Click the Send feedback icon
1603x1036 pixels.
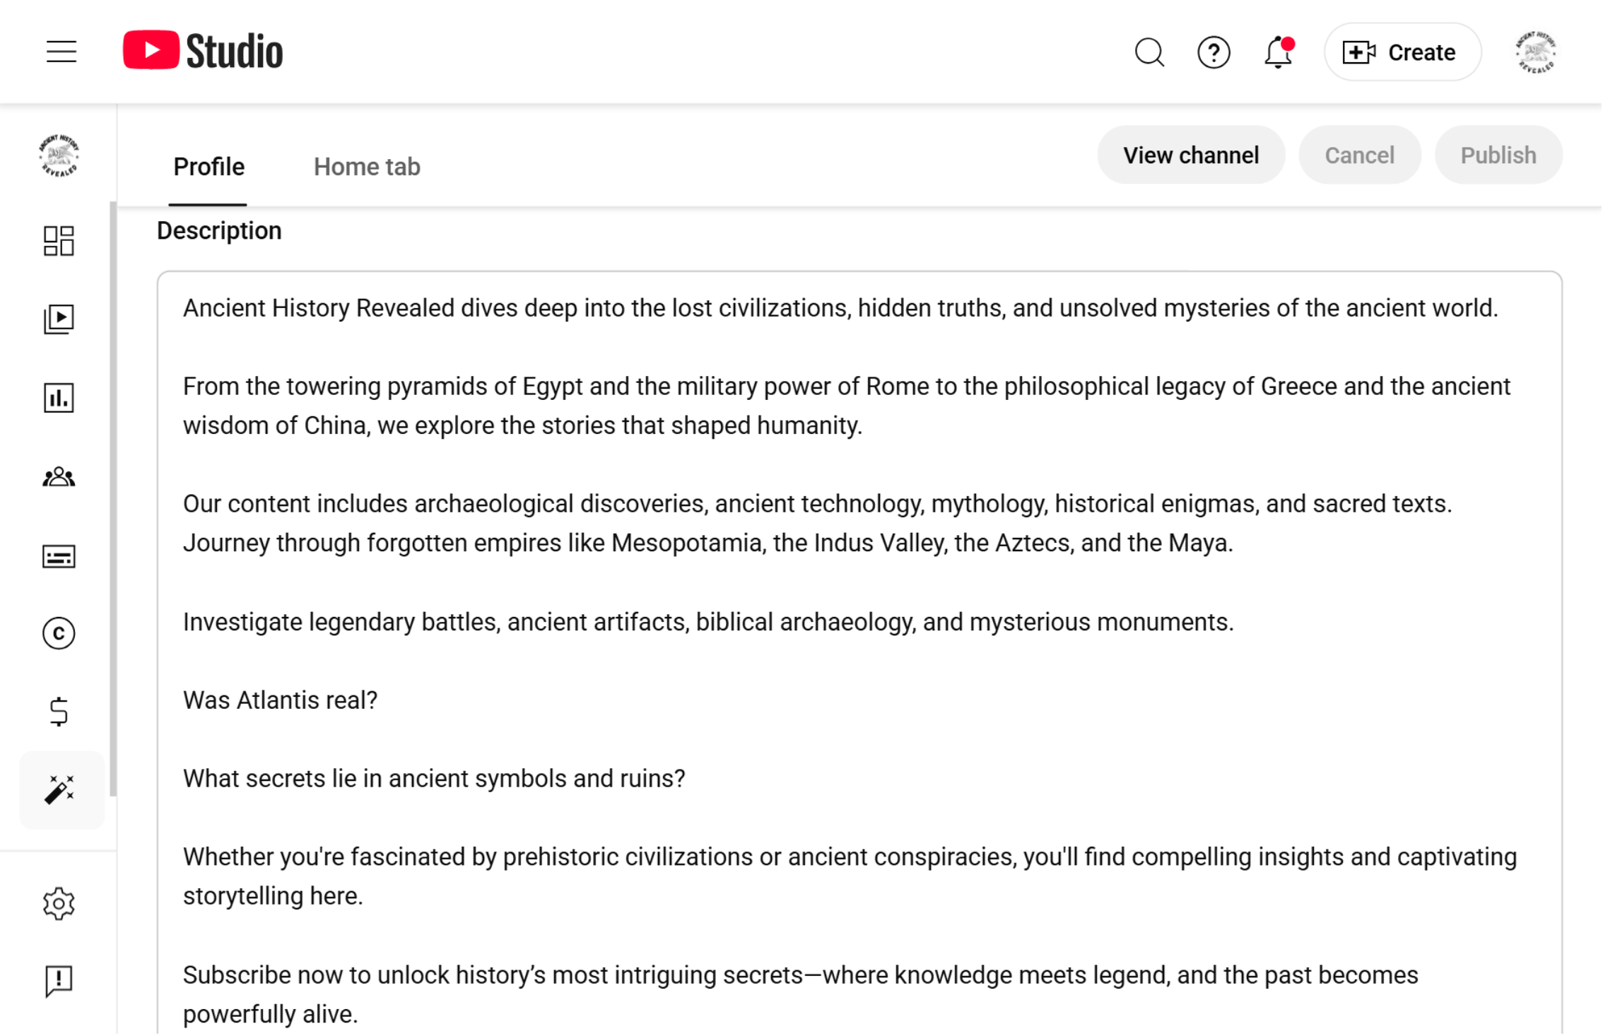click(x=59, y=981)
